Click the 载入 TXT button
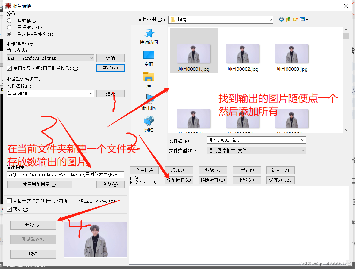 tap(281, 170)
